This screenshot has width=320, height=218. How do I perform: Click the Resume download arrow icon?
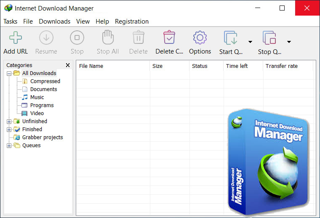coord(46,38)
